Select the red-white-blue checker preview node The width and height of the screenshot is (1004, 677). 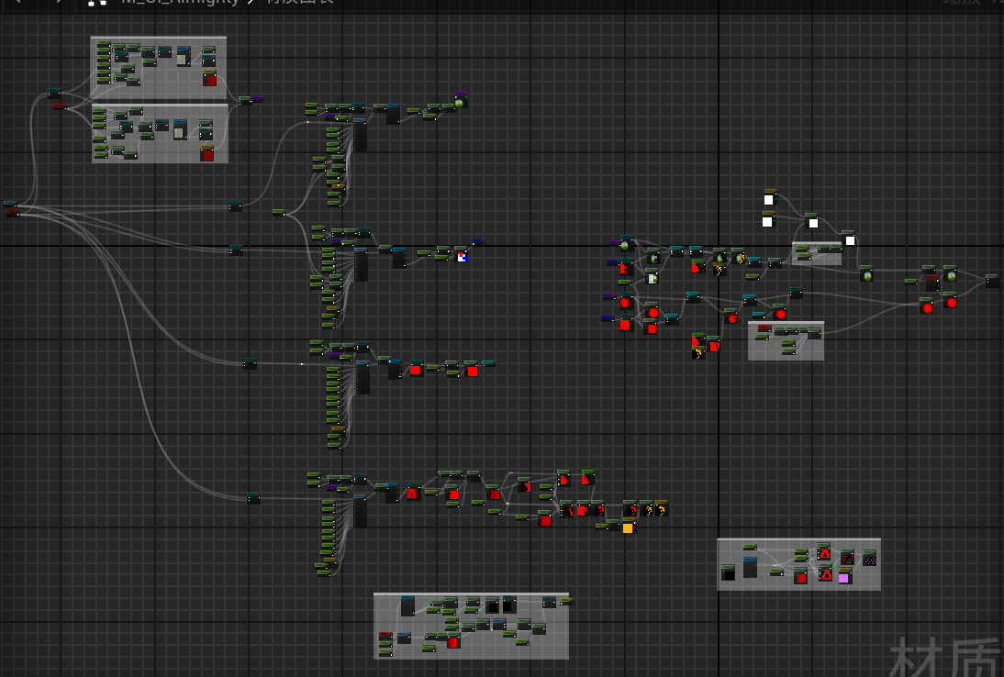click(x=462, y=257)
